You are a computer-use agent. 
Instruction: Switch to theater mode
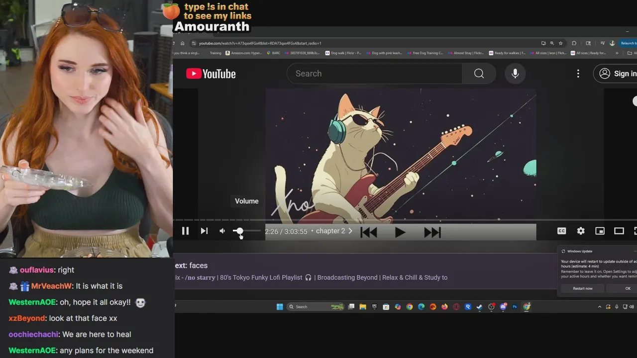click(x=619, y=231)
